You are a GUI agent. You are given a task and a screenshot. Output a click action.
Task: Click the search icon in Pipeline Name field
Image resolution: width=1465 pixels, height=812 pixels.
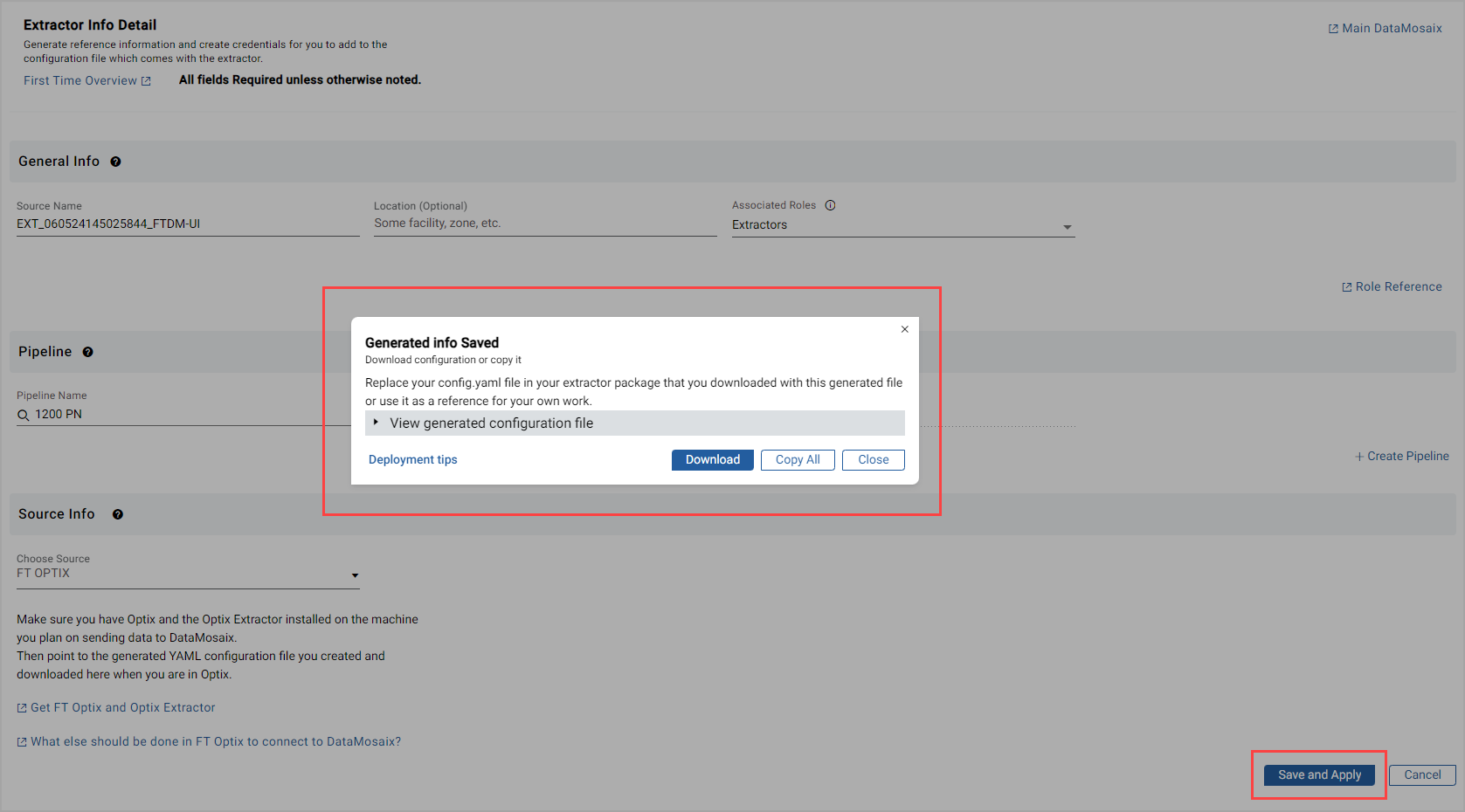tap(24, 415)
